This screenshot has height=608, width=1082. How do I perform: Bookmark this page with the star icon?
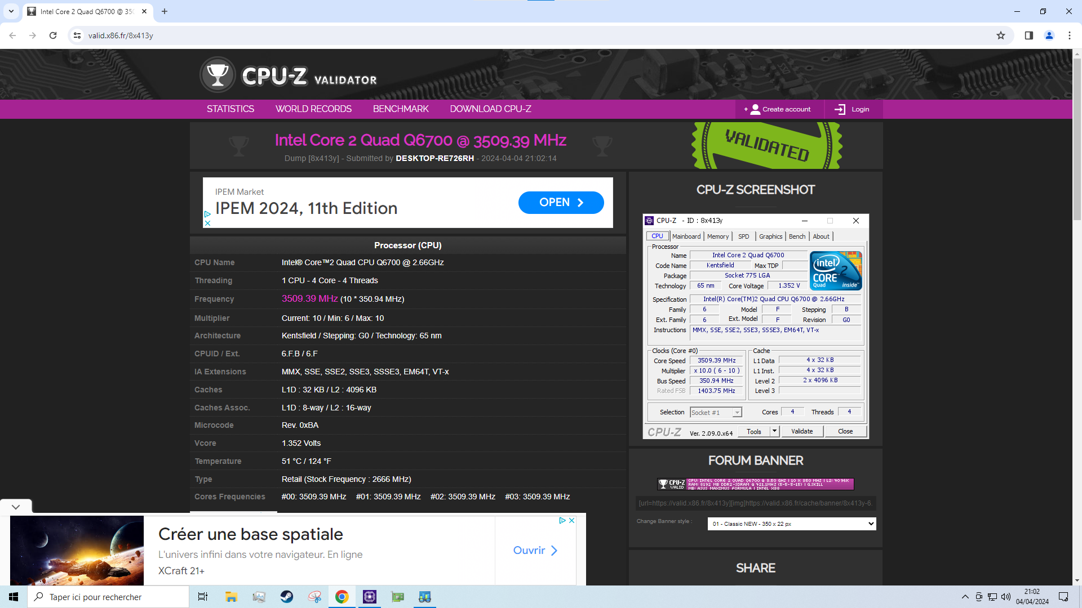(x=1001, y=35)
